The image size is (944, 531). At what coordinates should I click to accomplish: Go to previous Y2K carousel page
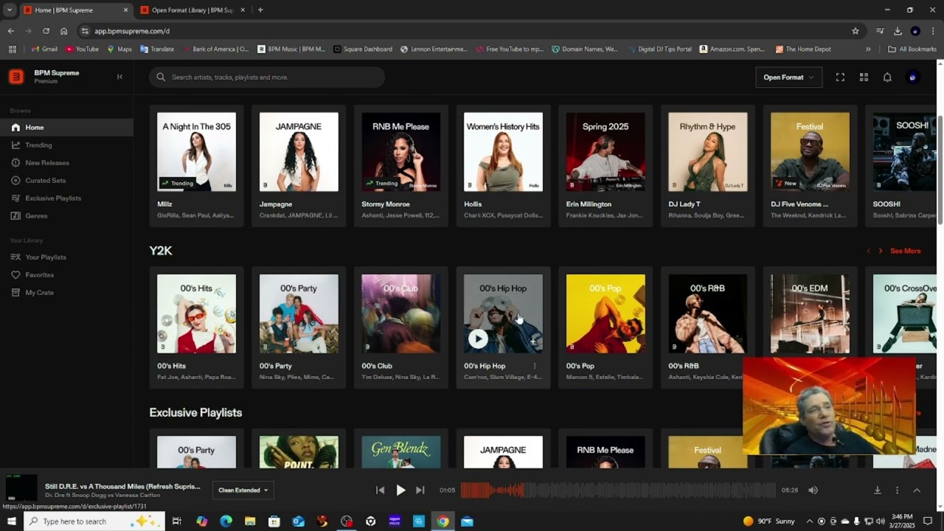click(868, 251)
